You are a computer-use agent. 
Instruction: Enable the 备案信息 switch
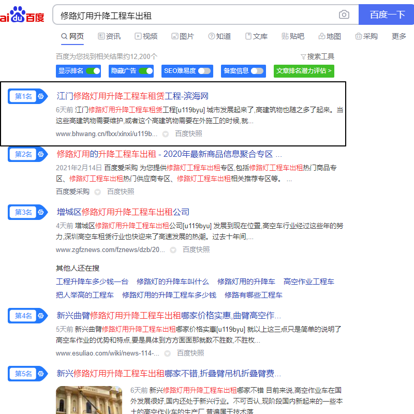pos(257,71)
